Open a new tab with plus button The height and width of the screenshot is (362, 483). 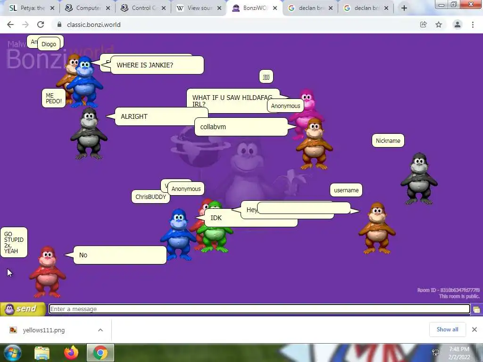coord(404,8)
